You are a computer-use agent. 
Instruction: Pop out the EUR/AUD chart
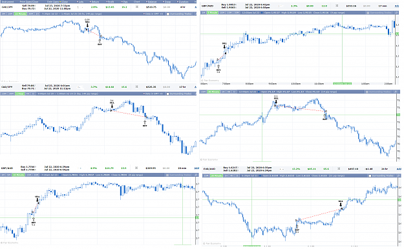[399, 175]
